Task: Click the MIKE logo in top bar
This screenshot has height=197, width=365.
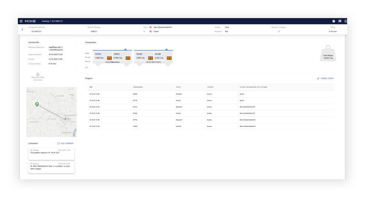Action: pos(30,21)
